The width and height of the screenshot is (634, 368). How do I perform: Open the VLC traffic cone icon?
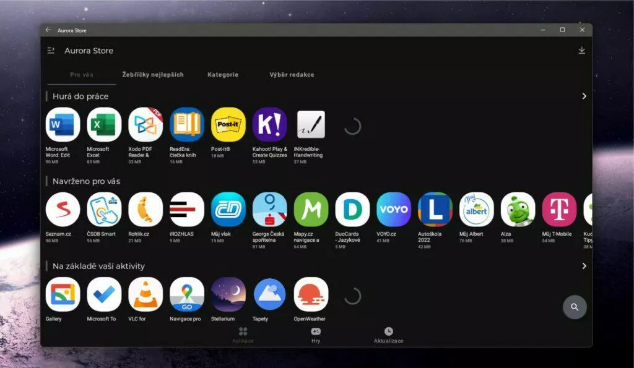click(x=145, y=294)
